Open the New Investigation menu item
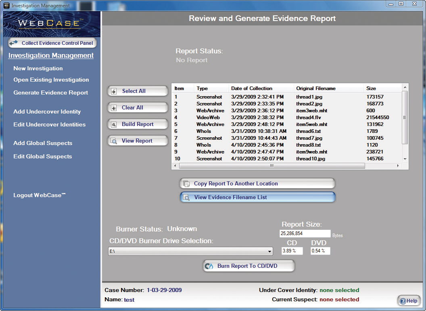 coord(38,69)
